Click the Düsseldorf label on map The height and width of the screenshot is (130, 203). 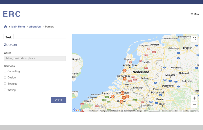(157, 93)
